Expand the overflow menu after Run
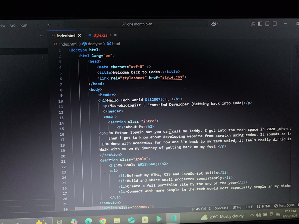299x224 pixels. (x=35, y=25)
